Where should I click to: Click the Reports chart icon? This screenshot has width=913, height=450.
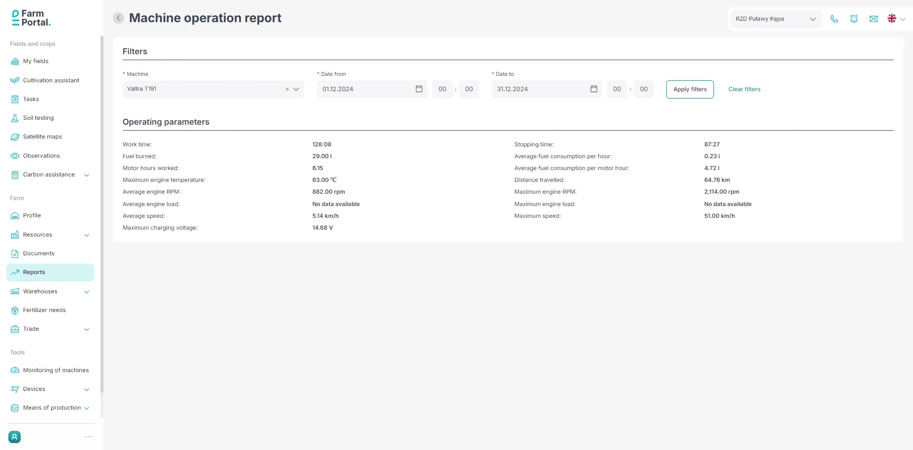click(15, 272)
